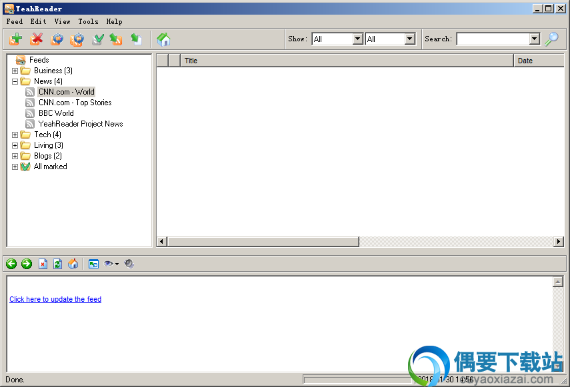Select the Business (3) folder label
The height and width of the screenshot is (387, 570).
(53, 71)
